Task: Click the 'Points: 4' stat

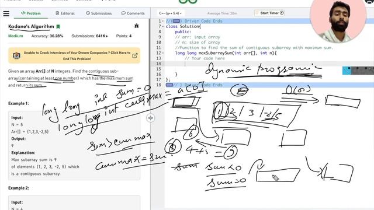Action: click(x=124, y=36)
